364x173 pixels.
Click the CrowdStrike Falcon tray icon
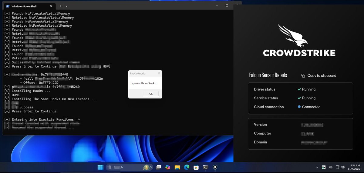pos(324,167)
